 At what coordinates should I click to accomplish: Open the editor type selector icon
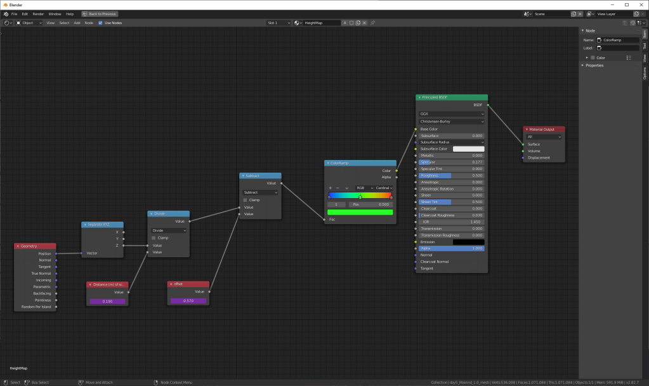point(8,23)
